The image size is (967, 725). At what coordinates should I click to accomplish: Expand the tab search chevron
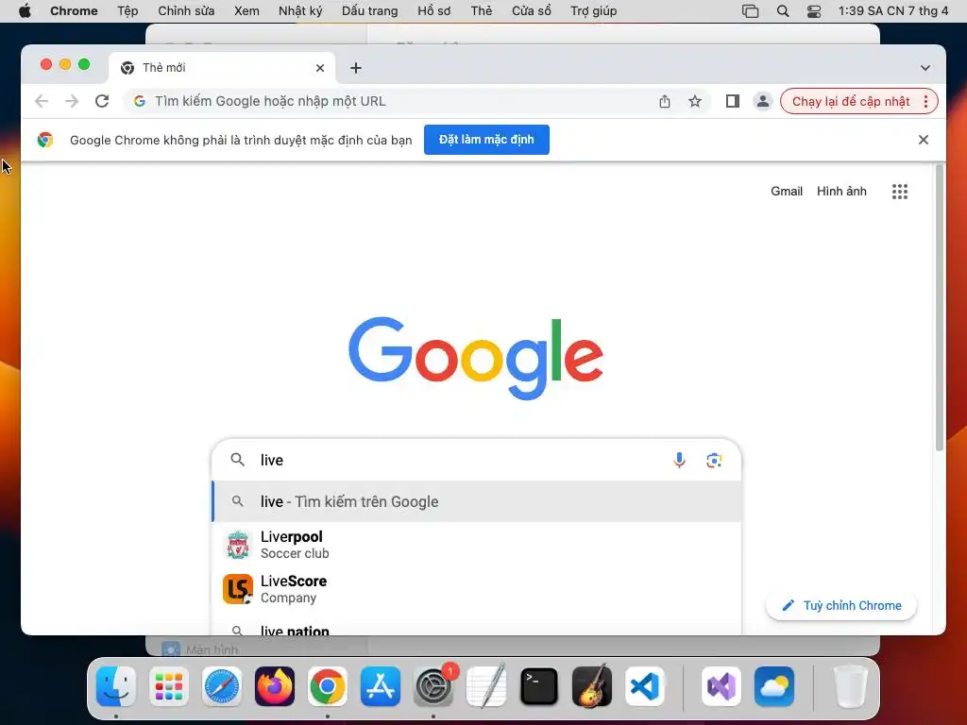(x=925, y=68)
